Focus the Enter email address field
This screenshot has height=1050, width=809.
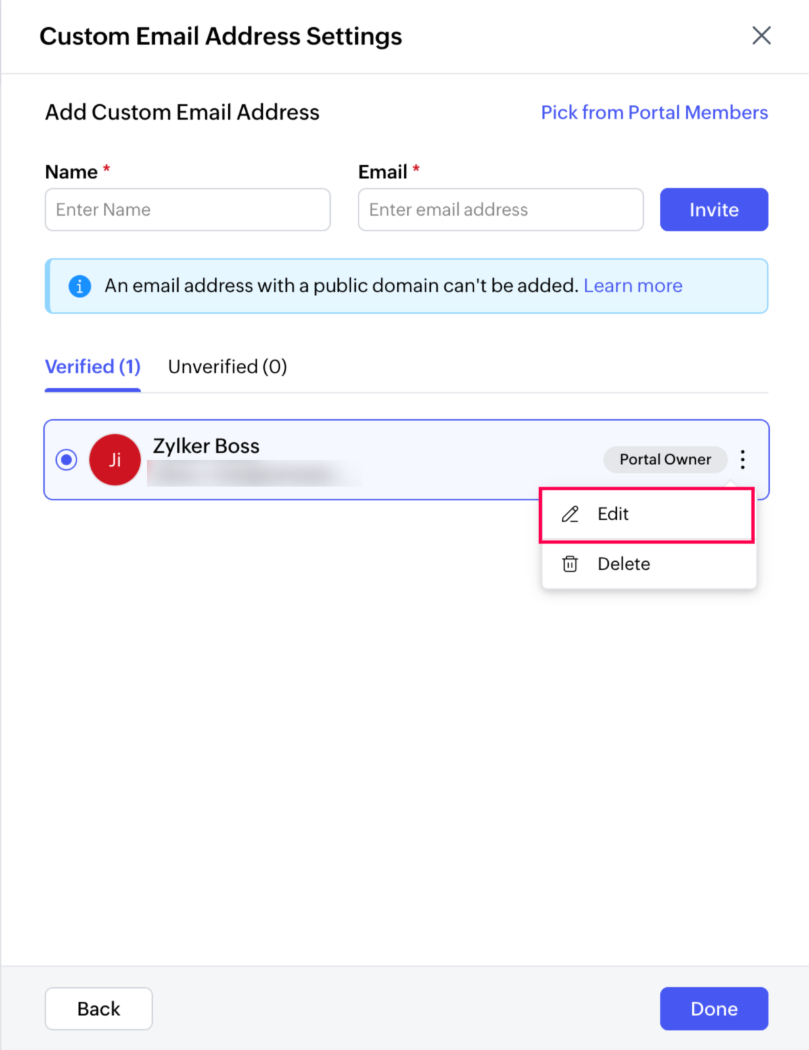(501, 210)
